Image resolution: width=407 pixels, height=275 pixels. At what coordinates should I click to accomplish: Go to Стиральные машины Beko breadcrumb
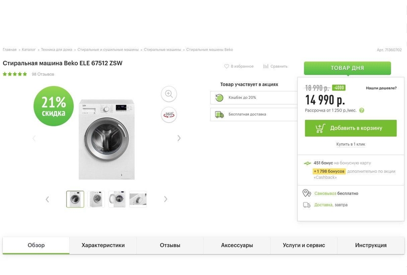pyautogui.click(x=210, y=50)
